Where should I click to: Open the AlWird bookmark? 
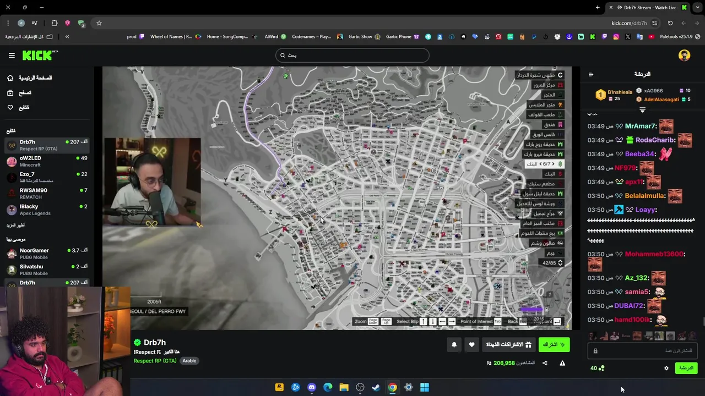(x=275, y=37)
